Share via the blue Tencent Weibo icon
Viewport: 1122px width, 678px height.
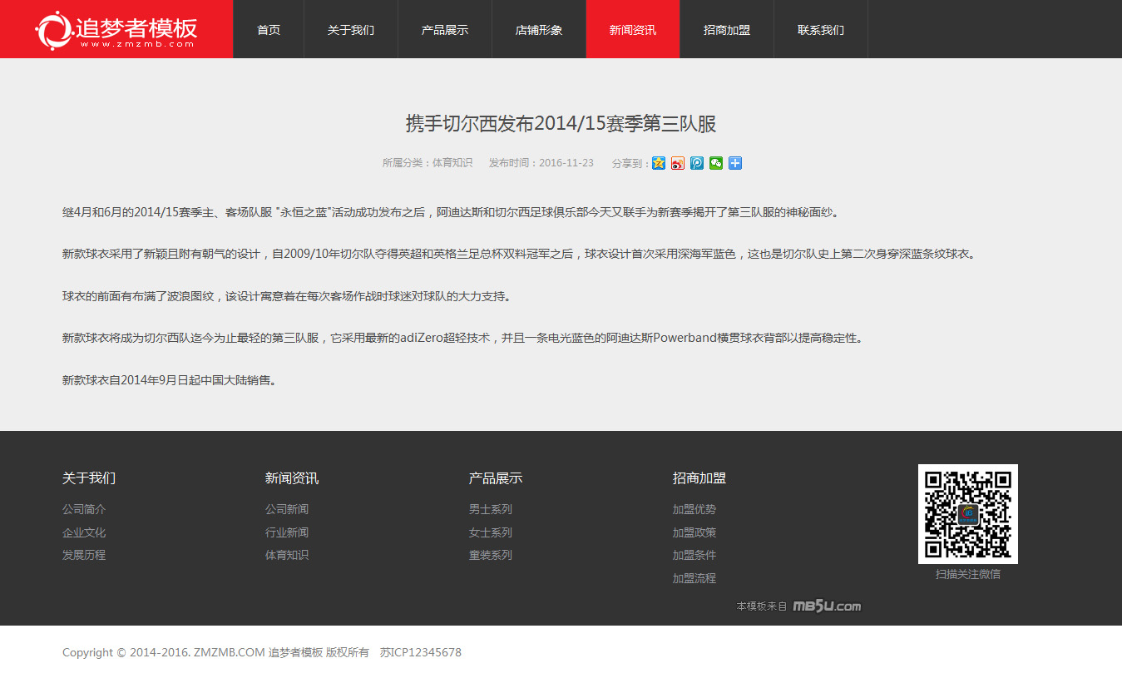tap(697, 163)
